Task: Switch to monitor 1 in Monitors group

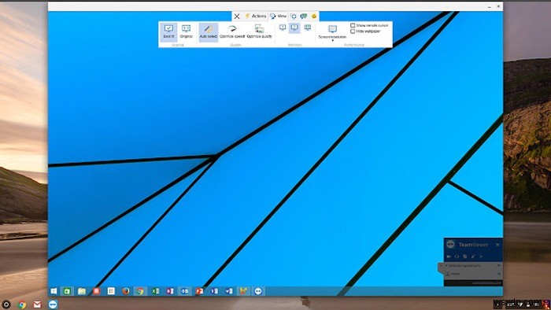Action: click(x=282, y=28)
